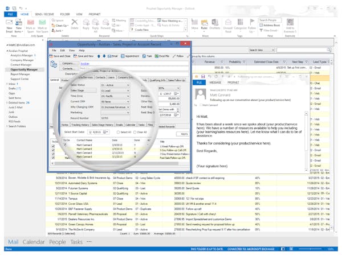Image resolution: width=342 pixels, height=256 pixels.
Task: Click the Delete X icon in ribbon
Action: point(75,24)
